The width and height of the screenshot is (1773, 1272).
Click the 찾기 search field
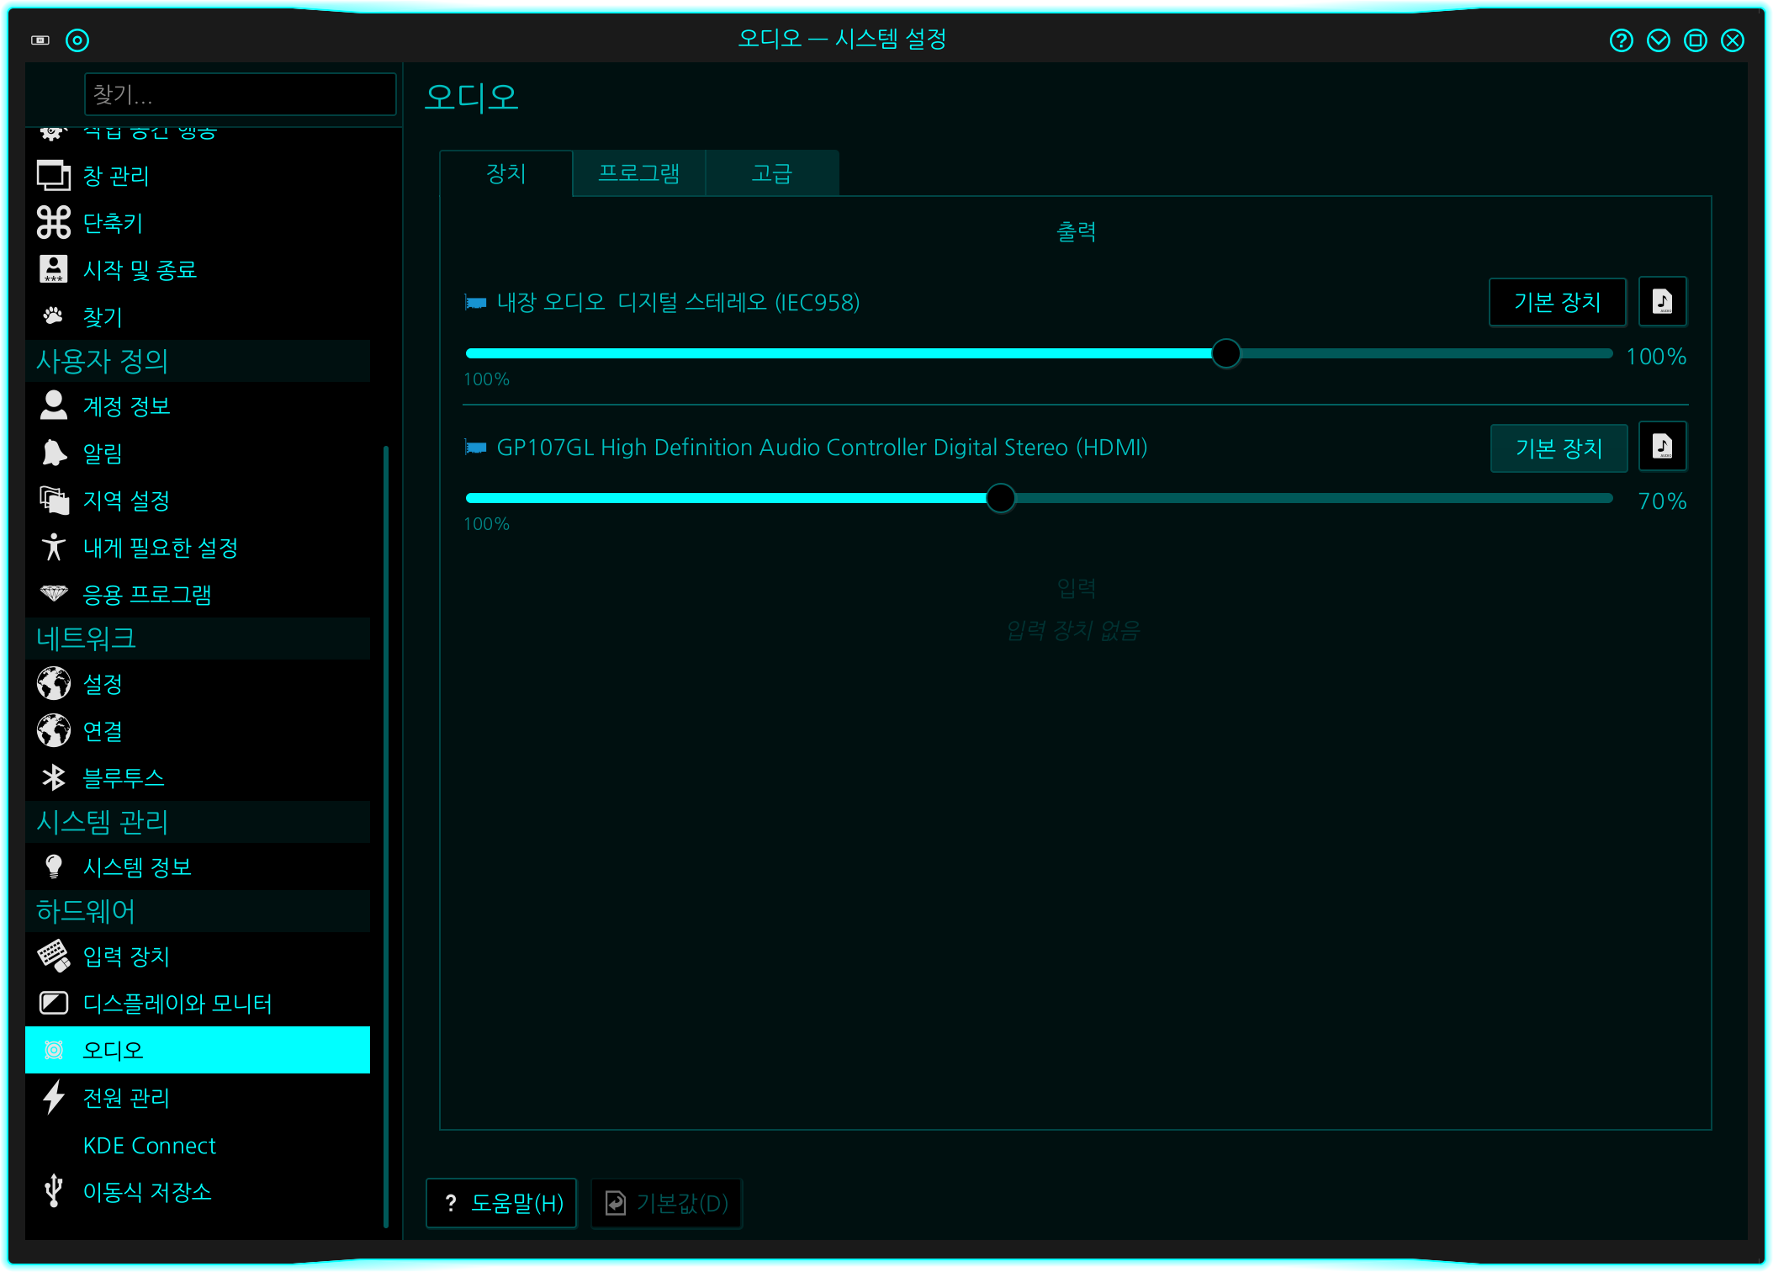pyautogui.click(x=240, y=94)
